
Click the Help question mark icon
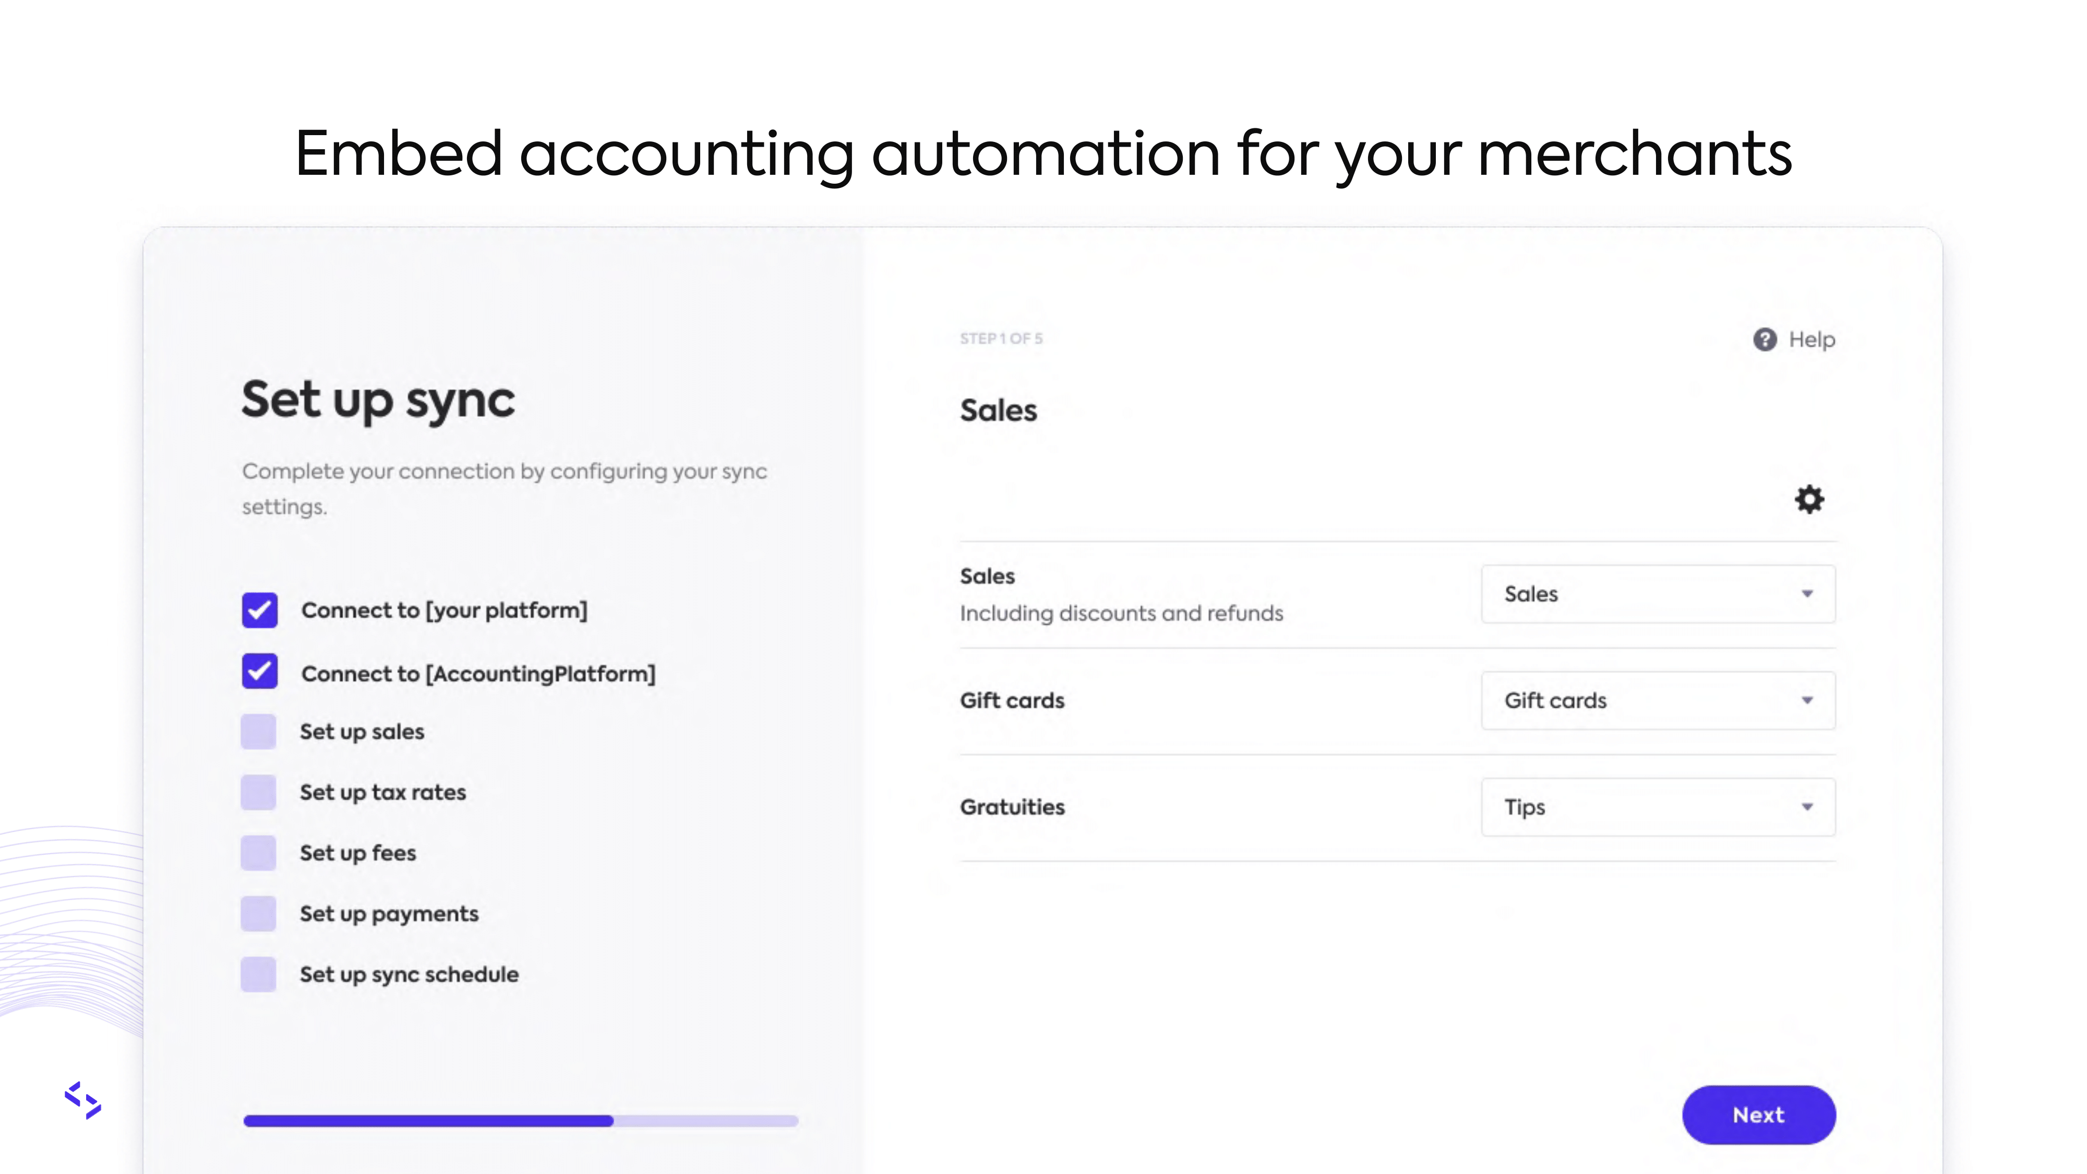[1765, 340]
